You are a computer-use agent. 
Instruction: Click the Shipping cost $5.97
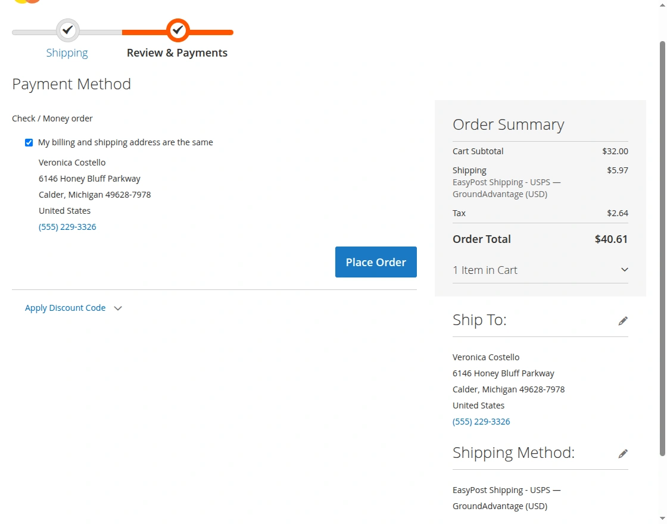click(x=617, y=170)
